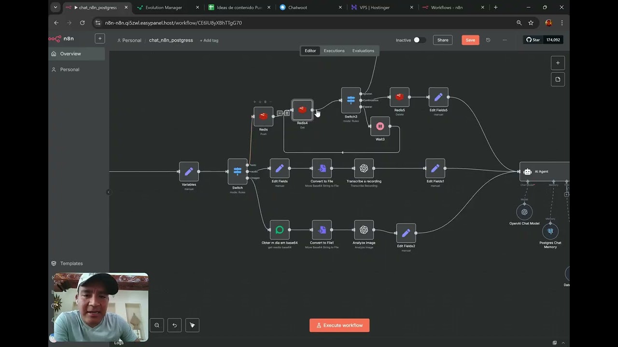Open the Analyze image node

[x=364, y=230]
